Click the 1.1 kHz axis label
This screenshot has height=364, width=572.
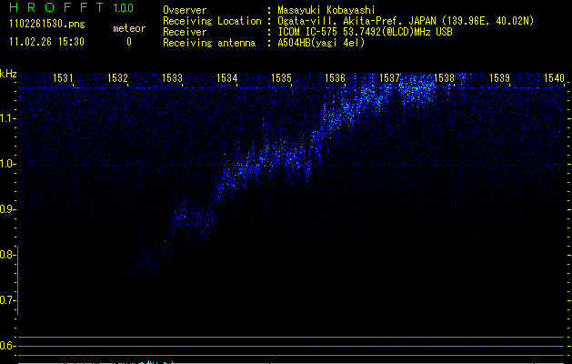[8, 118]
